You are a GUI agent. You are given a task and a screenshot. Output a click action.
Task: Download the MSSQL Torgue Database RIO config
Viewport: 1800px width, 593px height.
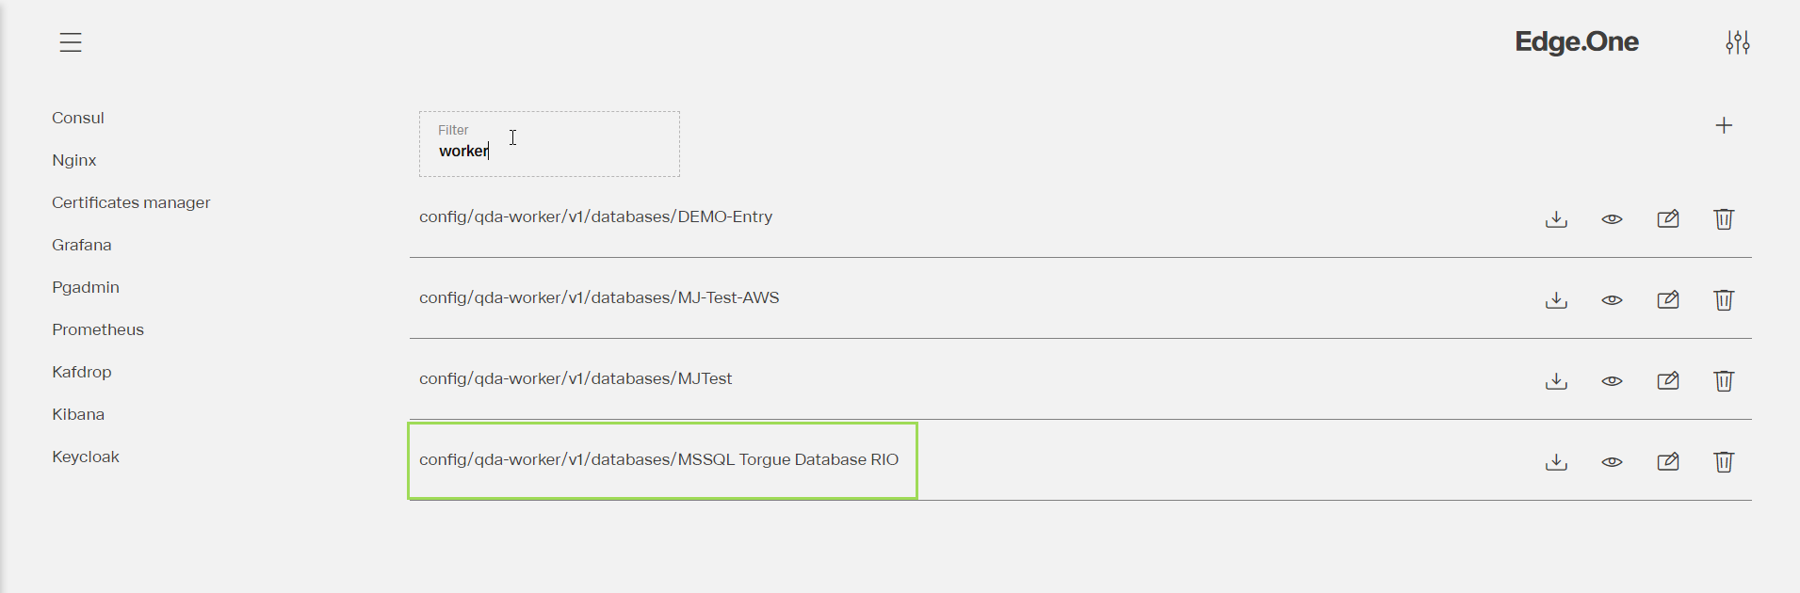[1556, 462]
